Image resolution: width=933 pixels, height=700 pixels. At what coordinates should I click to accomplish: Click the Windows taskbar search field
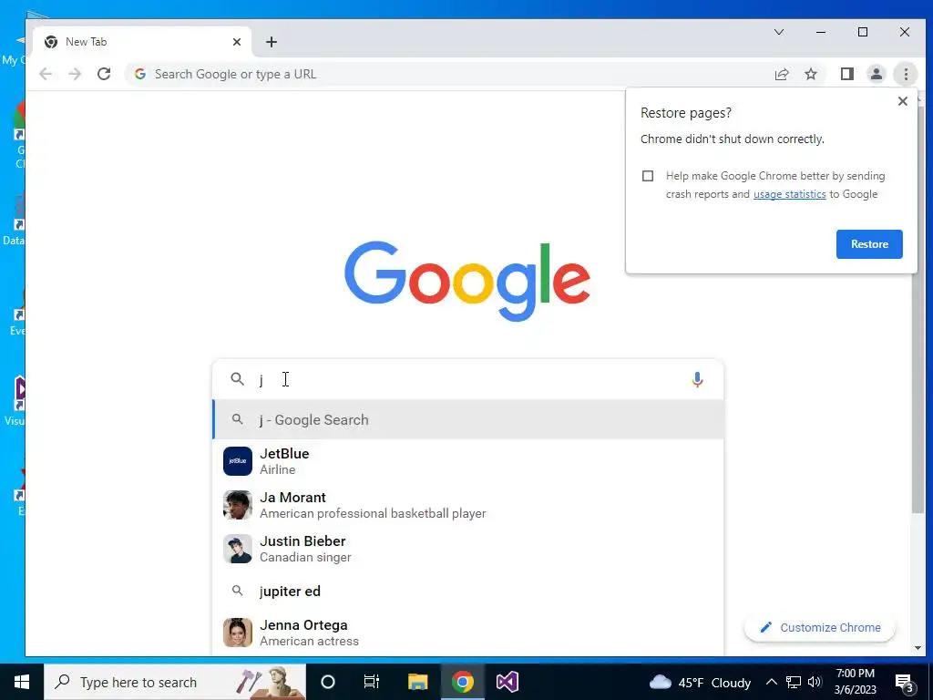(175, 682)
